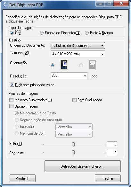Click Definições Gravar Ficheiro button
Viewport: 131px width, 187px height.
tap(83, 166)
